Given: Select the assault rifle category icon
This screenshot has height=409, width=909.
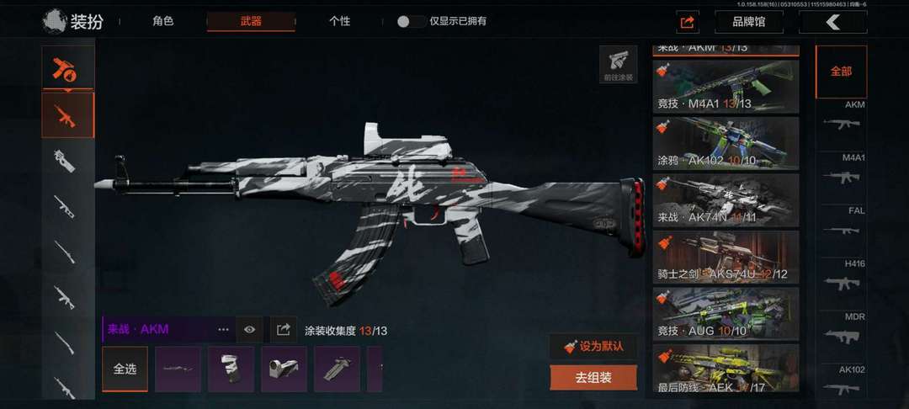Looking at the screenshot, I should point(68,115).
